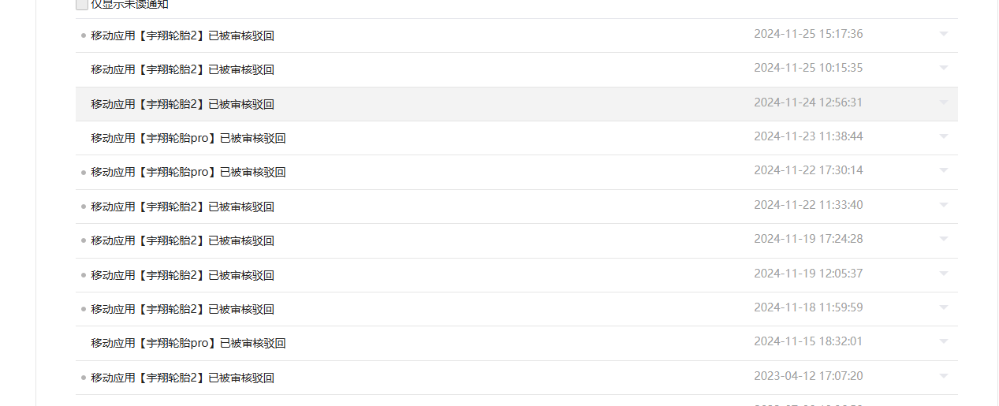Expand arrow for 2024-11-24 12:56:31 notification

944,102
